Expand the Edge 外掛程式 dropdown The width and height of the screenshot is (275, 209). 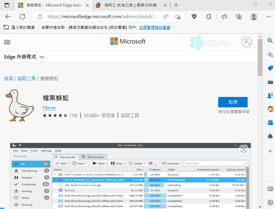[x=24, y=57]
